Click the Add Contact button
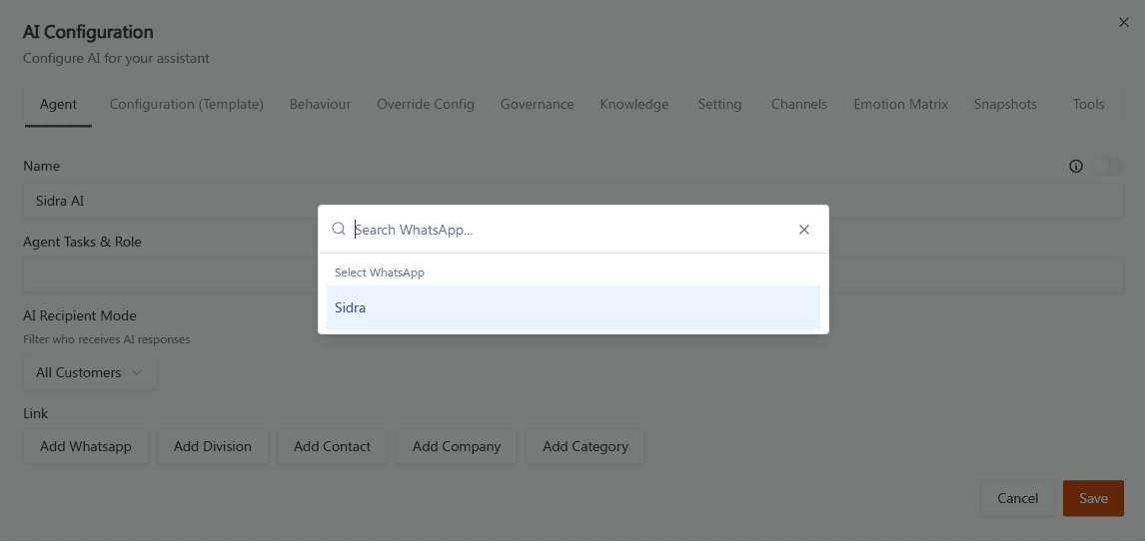This screenshot has height=541, width=1145. coord(333,446)
